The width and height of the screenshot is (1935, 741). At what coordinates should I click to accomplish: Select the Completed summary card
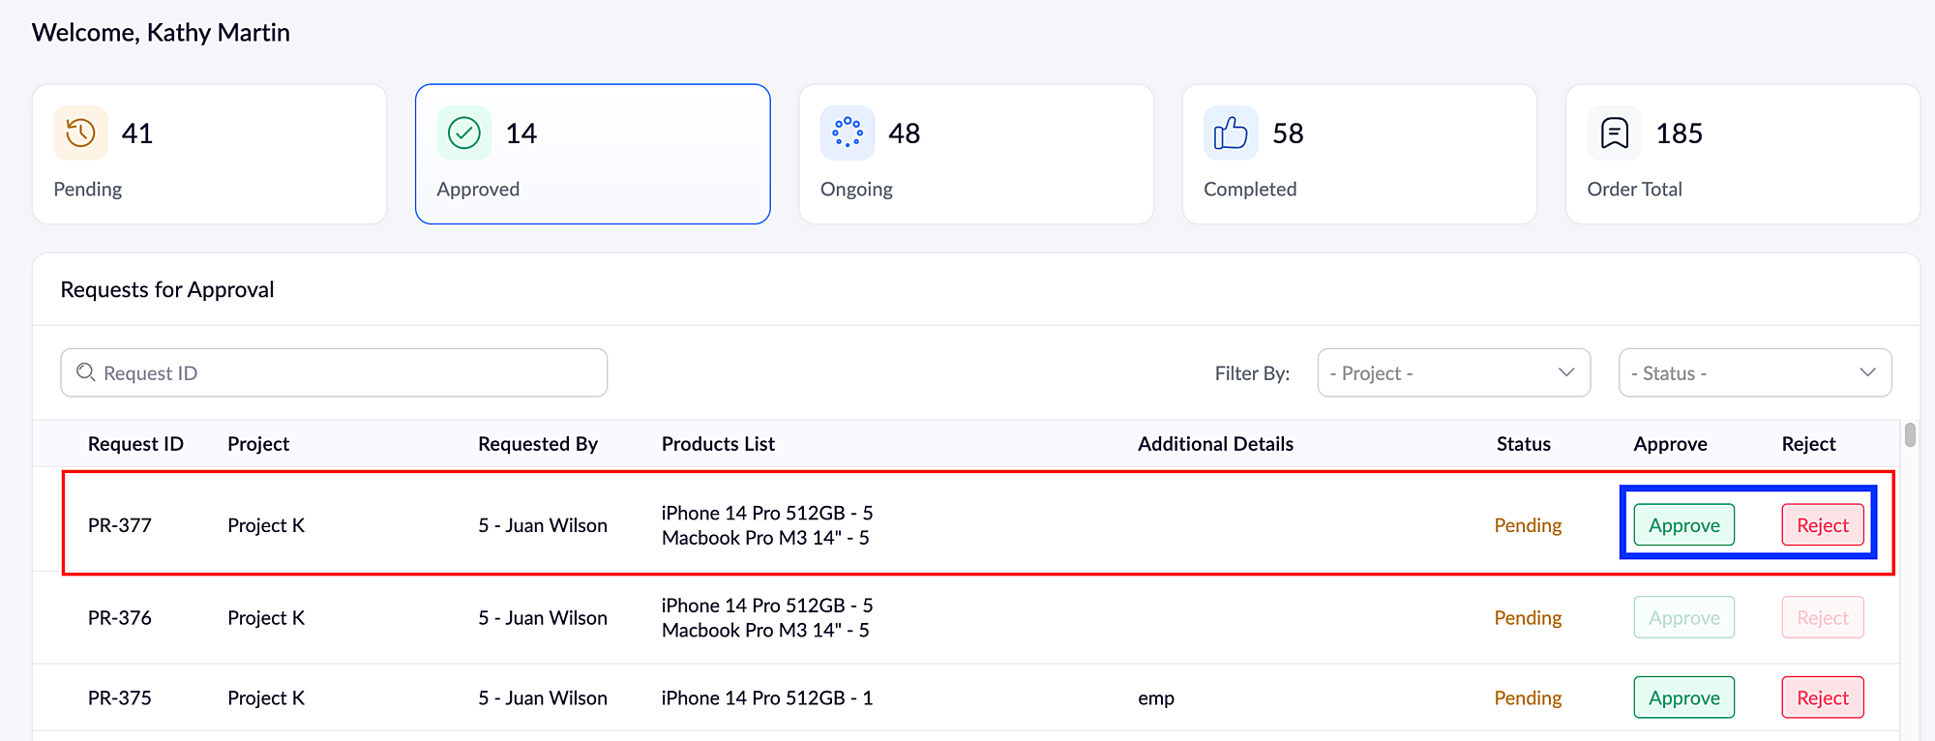click(1359, 155)
